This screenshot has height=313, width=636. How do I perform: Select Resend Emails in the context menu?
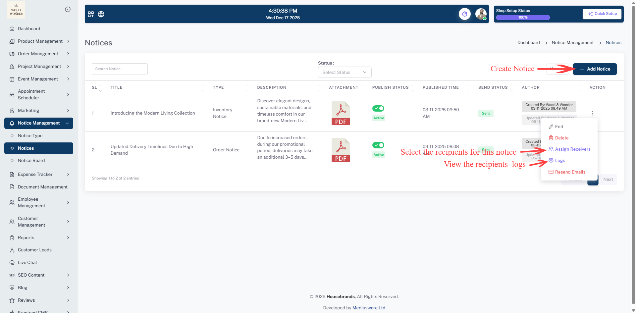pyautogui.click(x=570, y=172)
